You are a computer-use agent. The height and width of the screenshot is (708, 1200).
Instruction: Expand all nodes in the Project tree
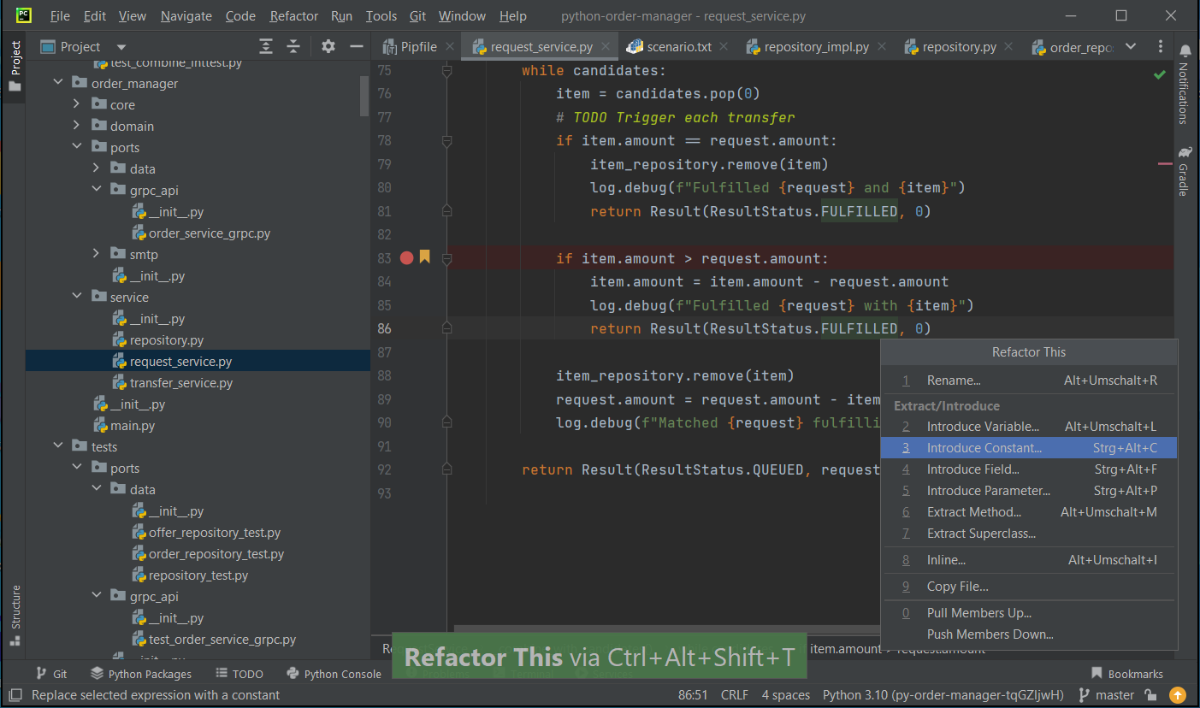(265, 47)
